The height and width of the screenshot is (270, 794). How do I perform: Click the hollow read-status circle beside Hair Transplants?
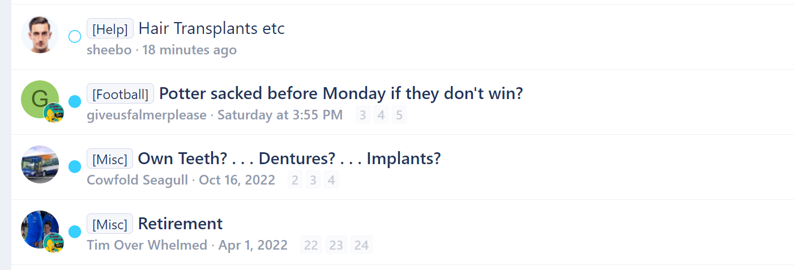75,37
